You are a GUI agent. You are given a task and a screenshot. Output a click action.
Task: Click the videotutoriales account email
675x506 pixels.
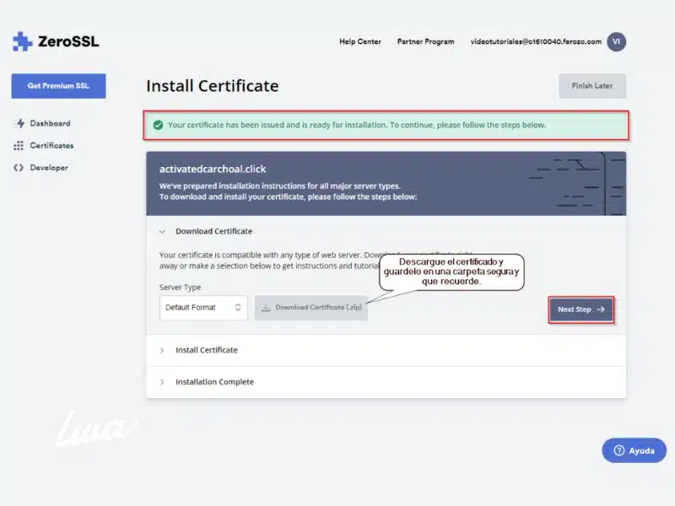point(536,40)
